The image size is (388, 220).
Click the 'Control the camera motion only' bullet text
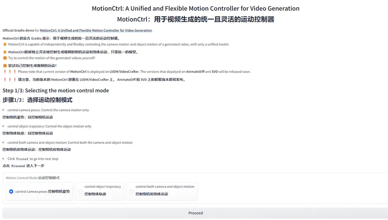point(65,110)
